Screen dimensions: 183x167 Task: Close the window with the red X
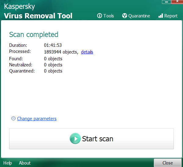click(177, 2)
